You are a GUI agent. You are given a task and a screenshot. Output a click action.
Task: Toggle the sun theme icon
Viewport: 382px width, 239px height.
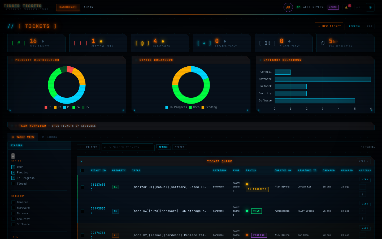tap(370, 7)
